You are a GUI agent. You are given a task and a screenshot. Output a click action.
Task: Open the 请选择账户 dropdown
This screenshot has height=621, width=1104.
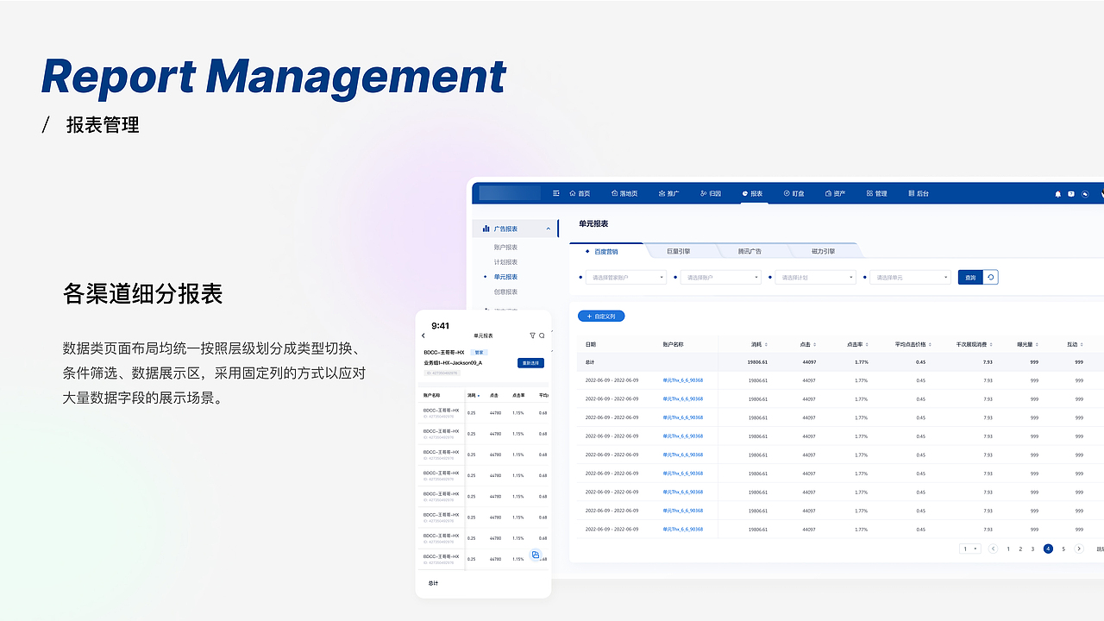(721, 278)
